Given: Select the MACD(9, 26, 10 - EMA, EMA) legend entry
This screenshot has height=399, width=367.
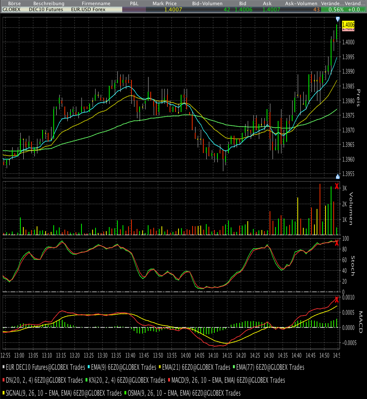Looking at the screenshot, I should (x=227, y=380).
